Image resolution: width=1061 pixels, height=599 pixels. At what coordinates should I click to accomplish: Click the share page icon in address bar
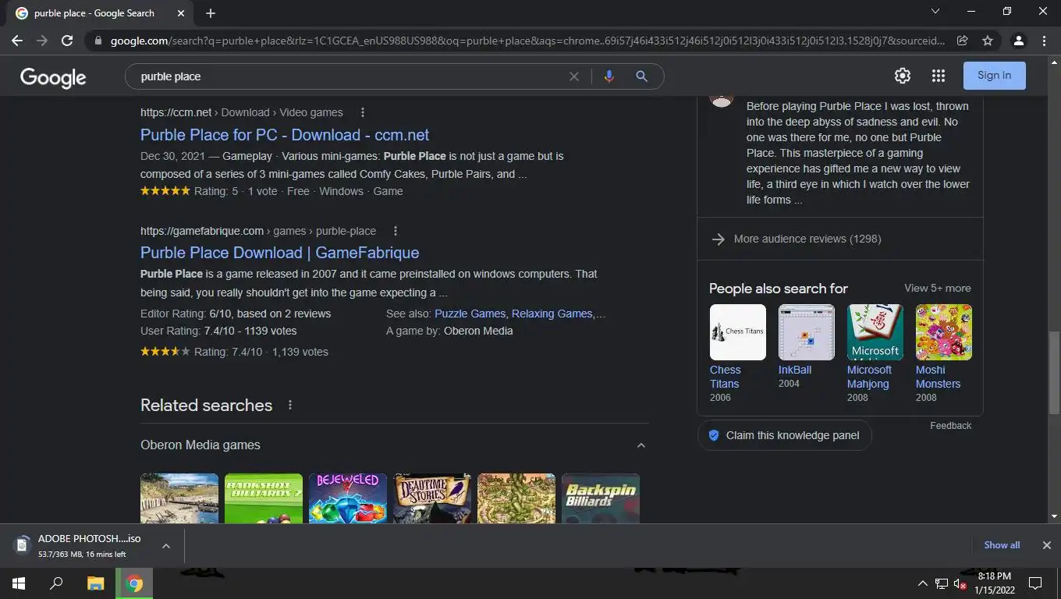pyautogui.click(x=963, y=41)
